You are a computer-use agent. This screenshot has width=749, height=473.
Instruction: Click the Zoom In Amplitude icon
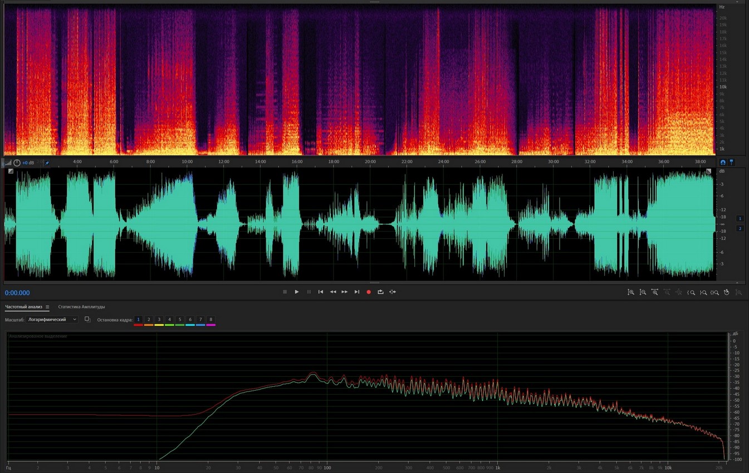[631, 292]
